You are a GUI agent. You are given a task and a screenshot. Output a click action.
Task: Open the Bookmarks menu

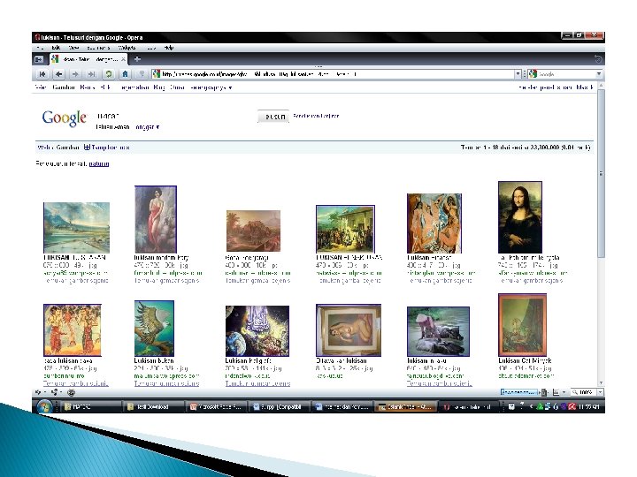coord(98,48)
